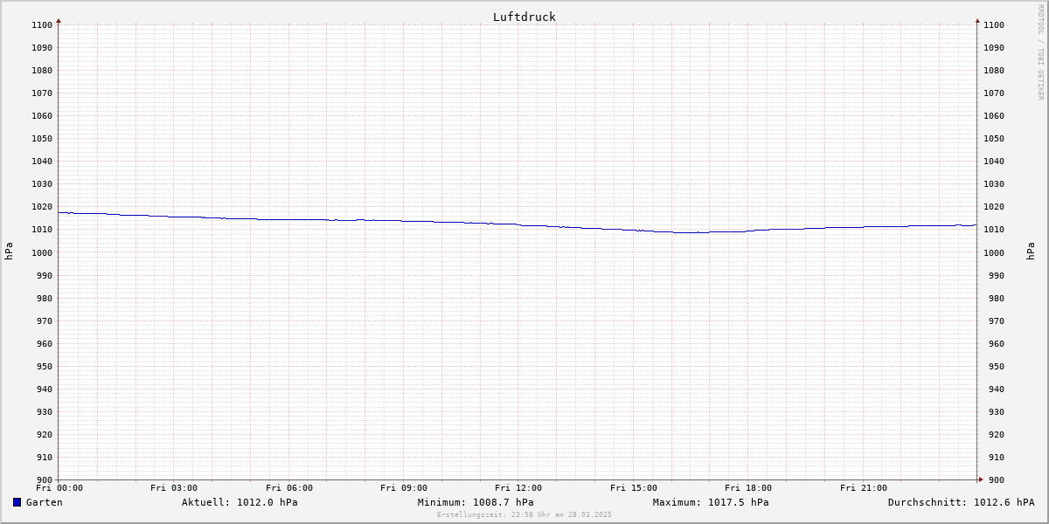Image resolution: width=1049 pixels, height=524 pixels.
Task: Click the Fri 09:00 time axis label
Action: pyautogui.click(x=404, y=488)
